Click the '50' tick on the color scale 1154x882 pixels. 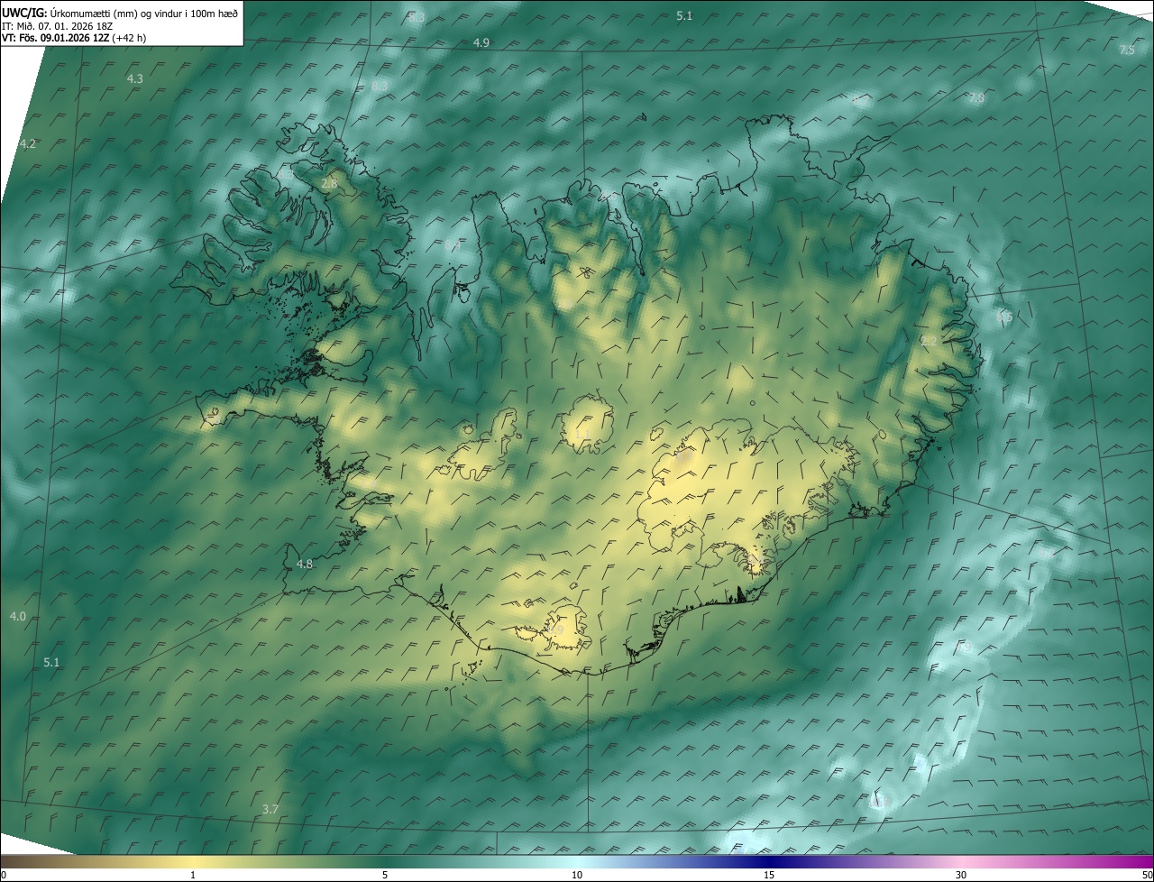(1147, 876)
